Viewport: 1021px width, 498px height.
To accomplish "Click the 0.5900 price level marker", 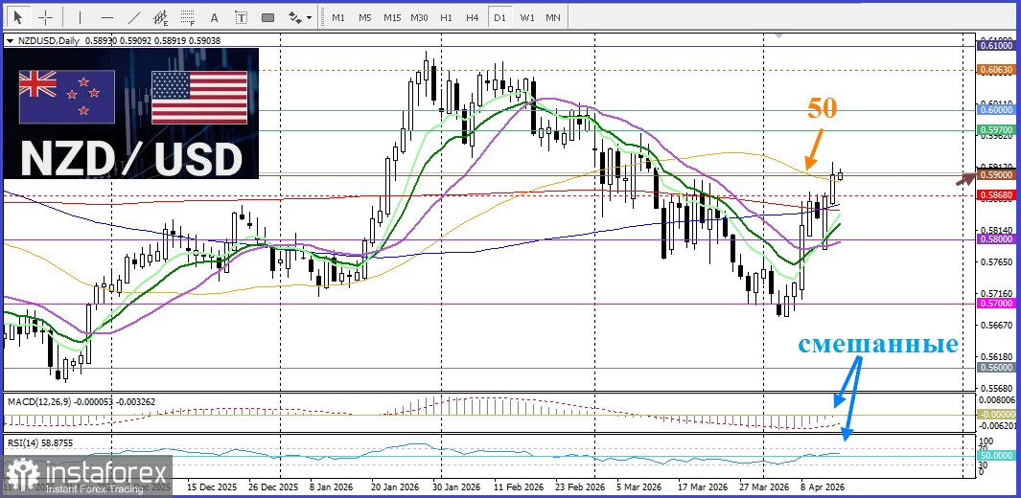I will point(992,175).
